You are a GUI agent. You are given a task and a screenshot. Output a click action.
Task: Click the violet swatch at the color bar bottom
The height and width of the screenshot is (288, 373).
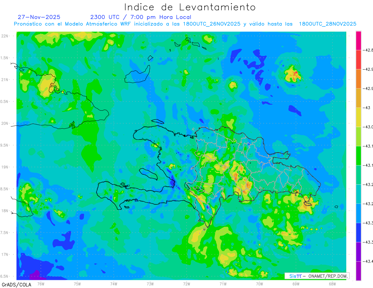click(358, 271)
